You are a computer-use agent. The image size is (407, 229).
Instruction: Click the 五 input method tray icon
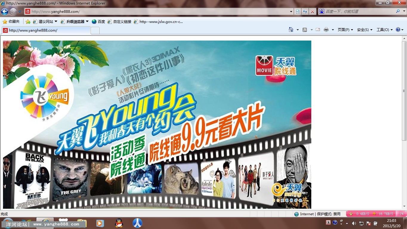tap(328, 222)
